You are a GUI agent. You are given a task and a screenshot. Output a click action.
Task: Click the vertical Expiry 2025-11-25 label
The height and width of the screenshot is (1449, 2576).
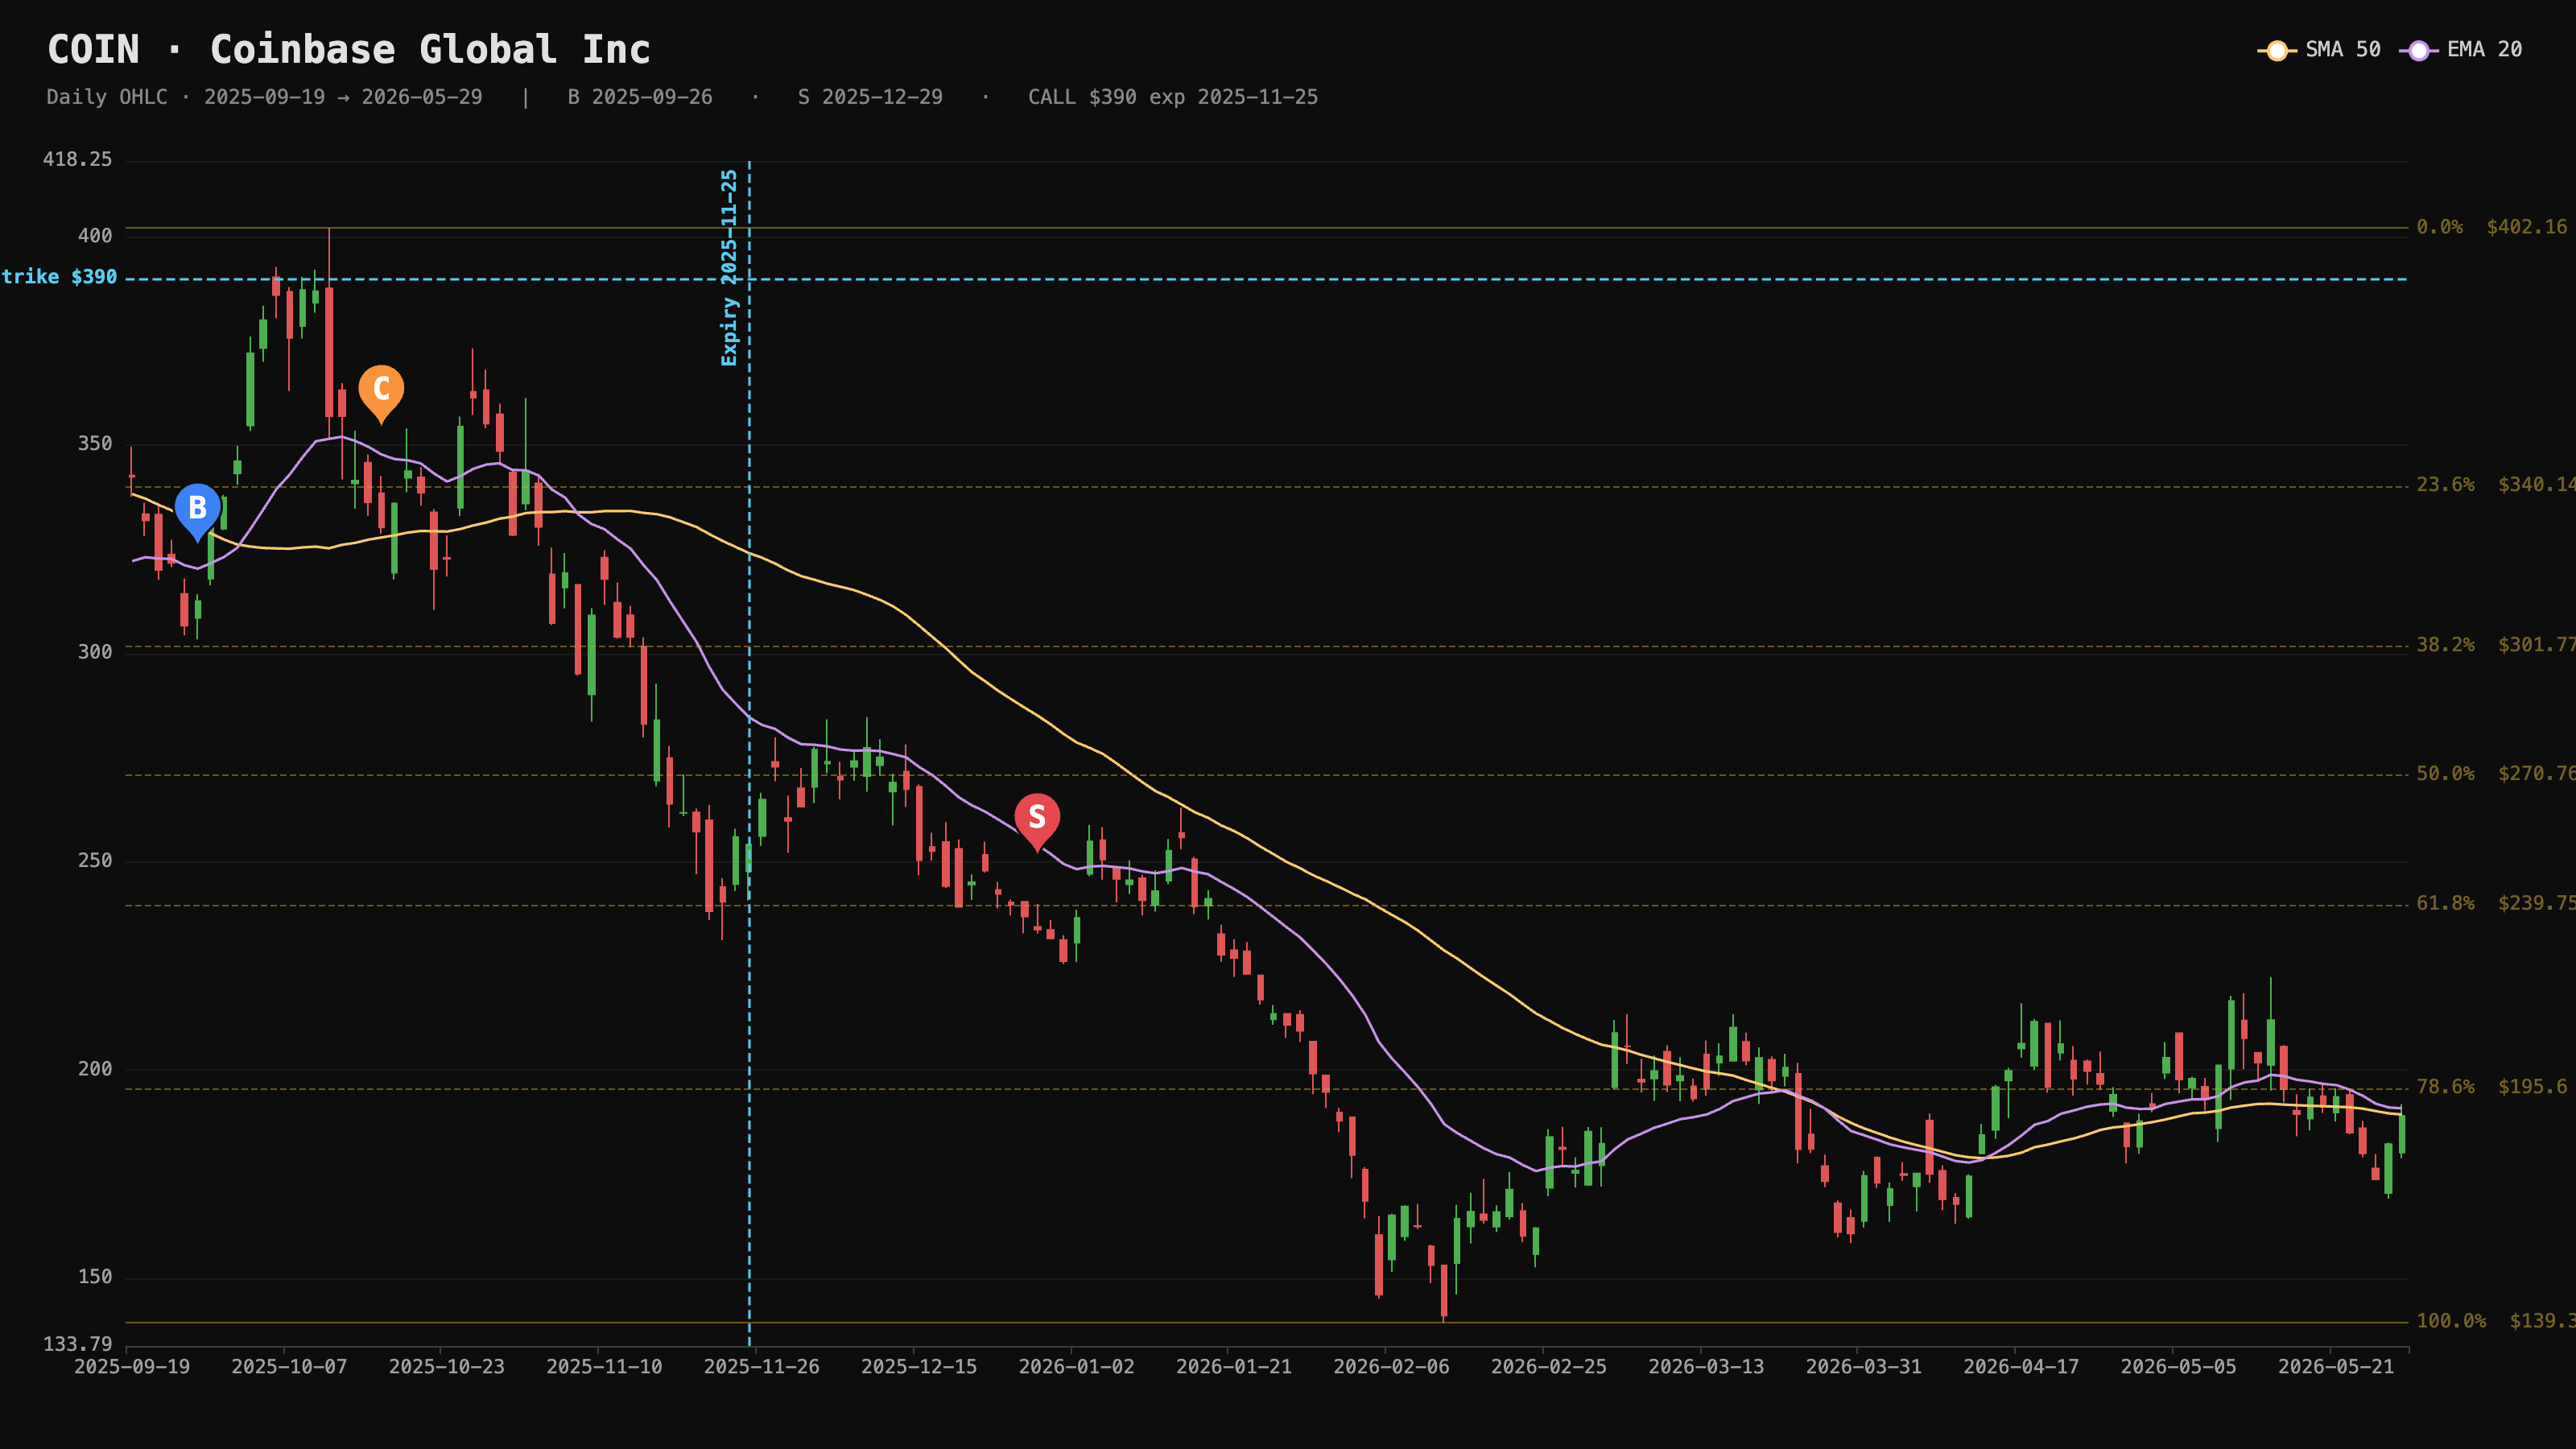pyautogui.click(x=729, y=267)
